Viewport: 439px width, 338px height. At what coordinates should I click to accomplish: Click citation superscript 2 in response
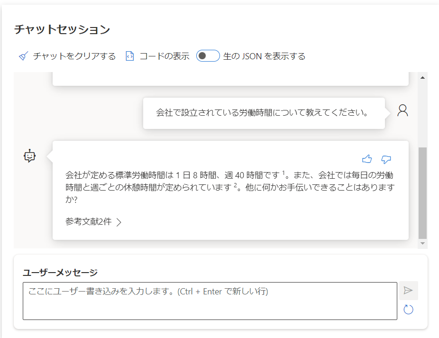[x=235, y=185]
